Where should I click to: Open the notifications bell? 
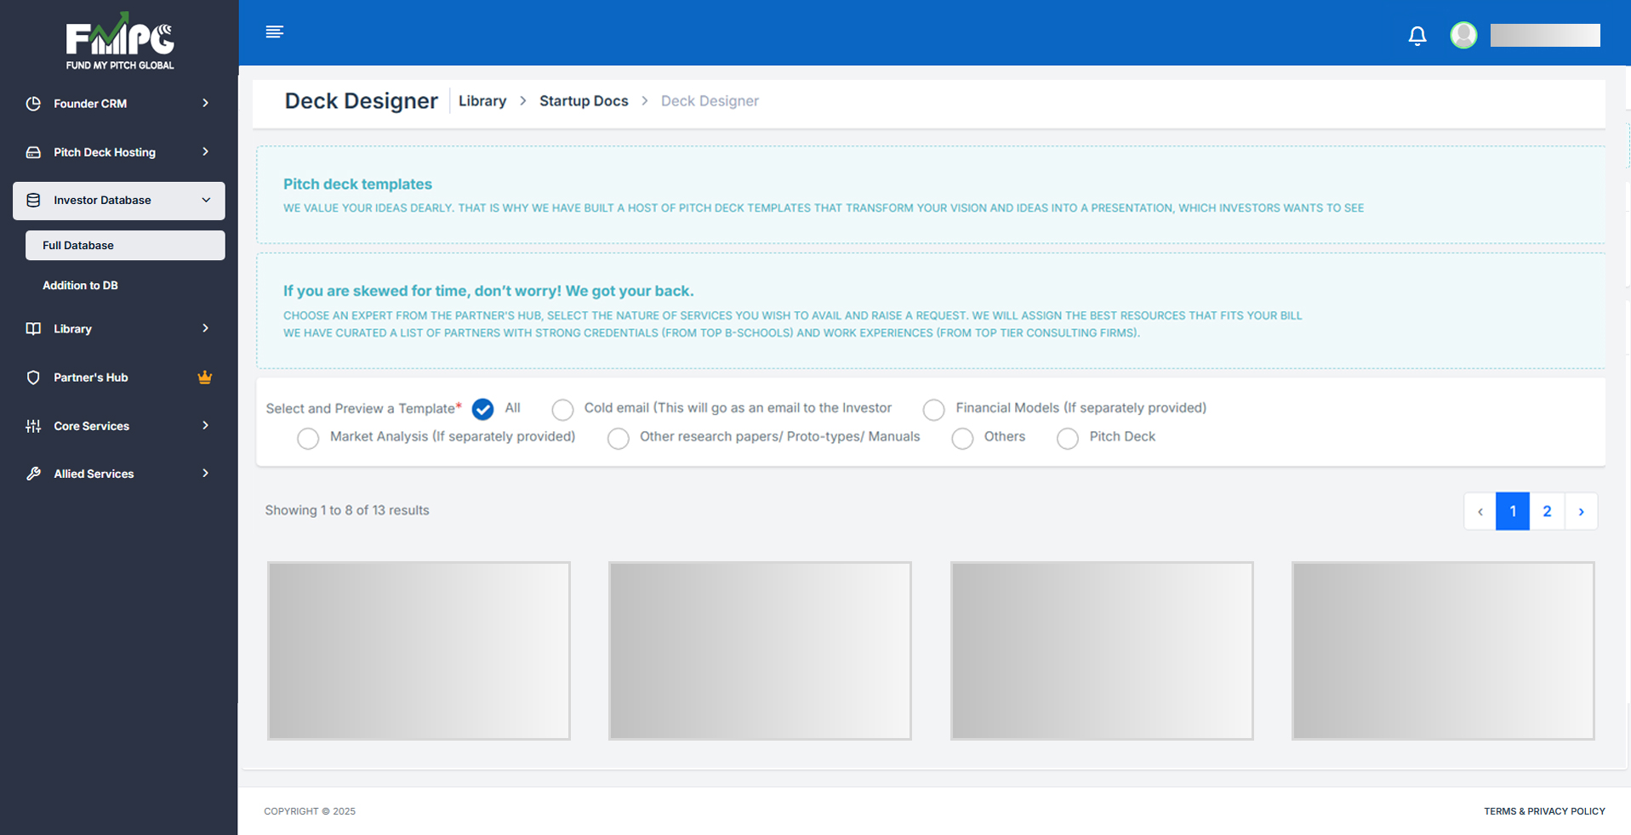1417,36
